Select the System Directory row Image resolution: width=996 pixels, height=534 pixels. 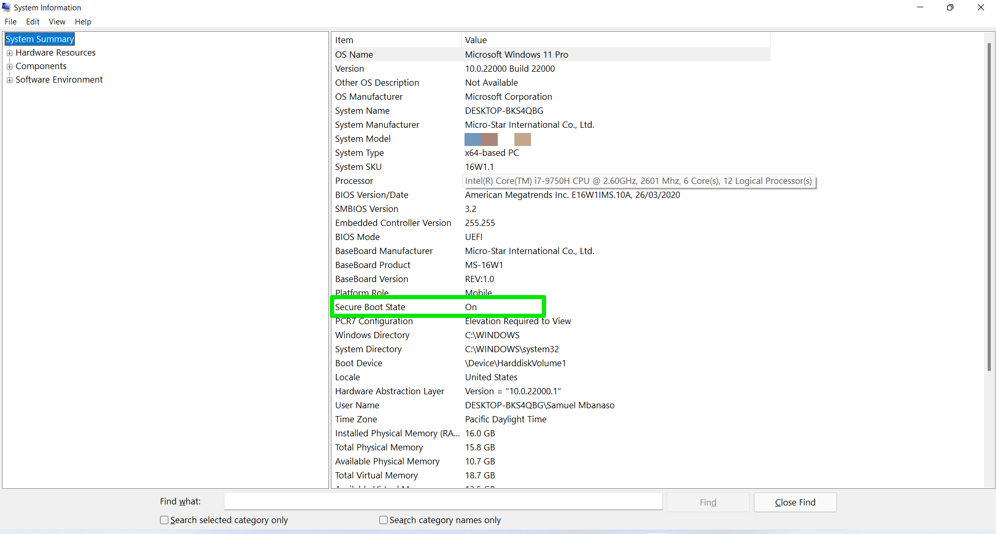tap(551, 349)
